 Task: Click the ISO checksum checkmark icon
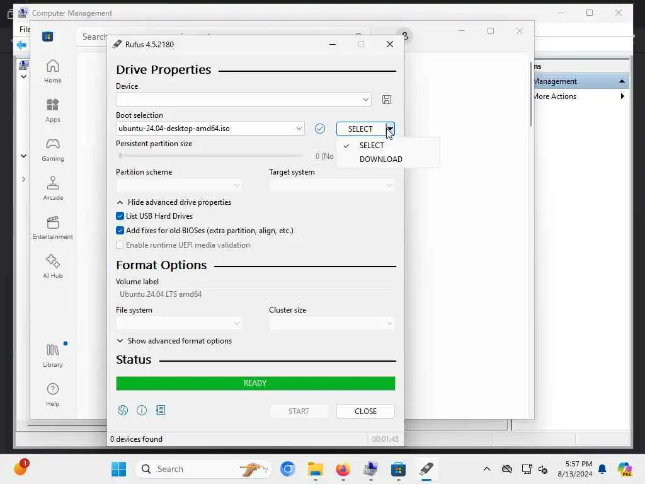pos(319,129)
